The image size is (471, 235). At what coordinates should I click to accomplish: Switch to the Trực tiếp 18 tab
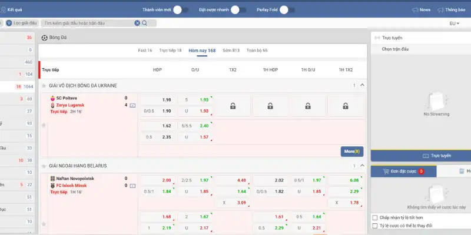[x=170, y=51]
